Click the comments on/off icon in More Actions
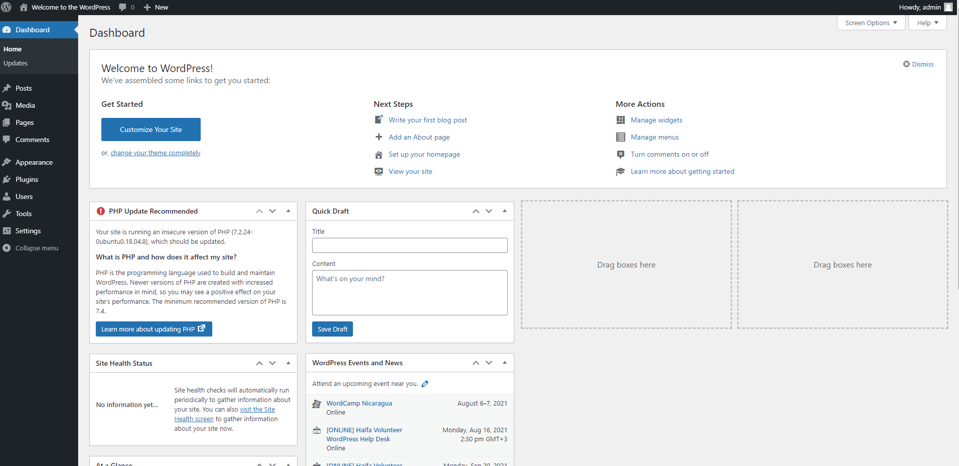The width and height of the screenshot is (959, 466). pos(621,154)
